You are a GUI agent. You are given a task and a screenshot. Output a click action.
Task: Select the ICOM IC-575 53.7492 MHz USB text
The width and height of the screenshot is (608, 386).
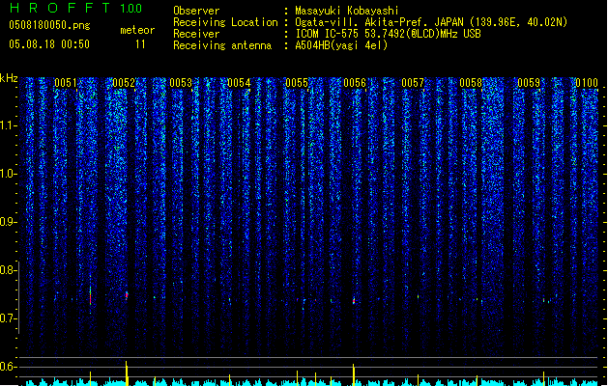pos(389,34)
